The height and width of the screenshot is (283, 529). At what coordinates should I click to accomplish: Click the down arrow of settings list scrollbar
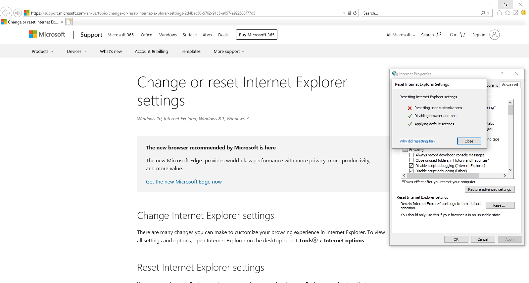pyautogui.click(x=510, y=170)
